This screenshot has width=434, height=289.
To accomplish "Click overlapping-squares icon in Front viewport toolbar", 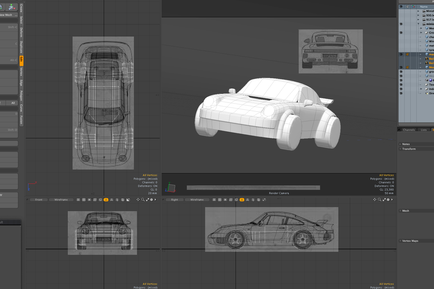I will point(100,200).
